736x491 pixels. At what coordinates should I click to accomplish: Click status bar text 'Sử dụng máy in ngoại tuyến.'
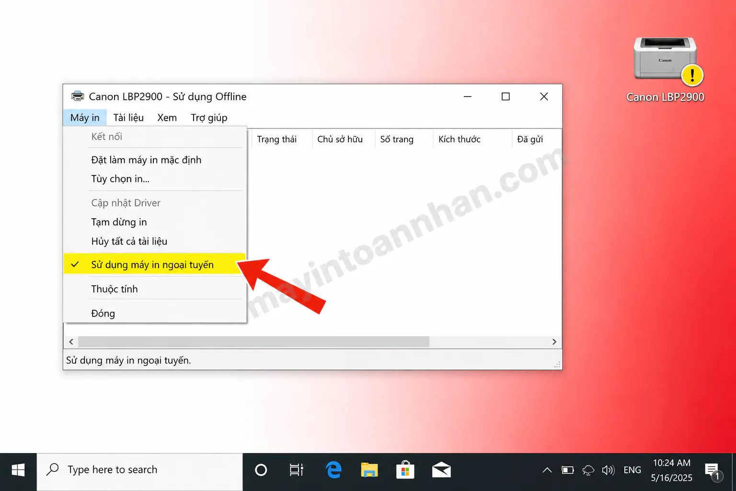pos(128,360)
